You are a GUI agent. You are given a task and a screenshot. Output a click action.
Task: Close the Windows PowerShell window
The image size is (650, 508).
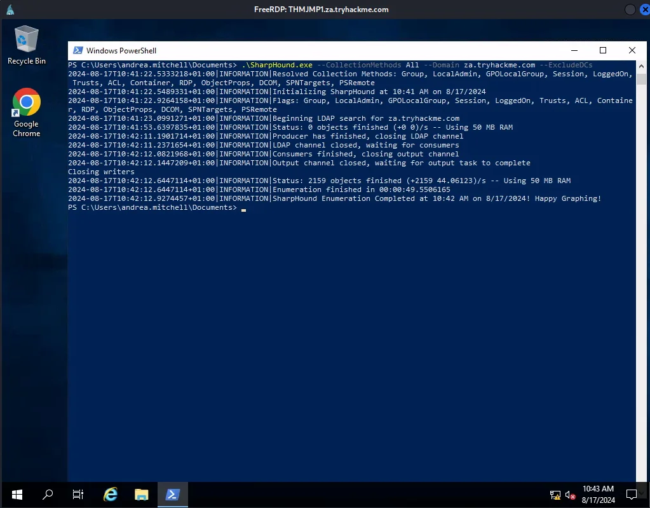(632, 50)
